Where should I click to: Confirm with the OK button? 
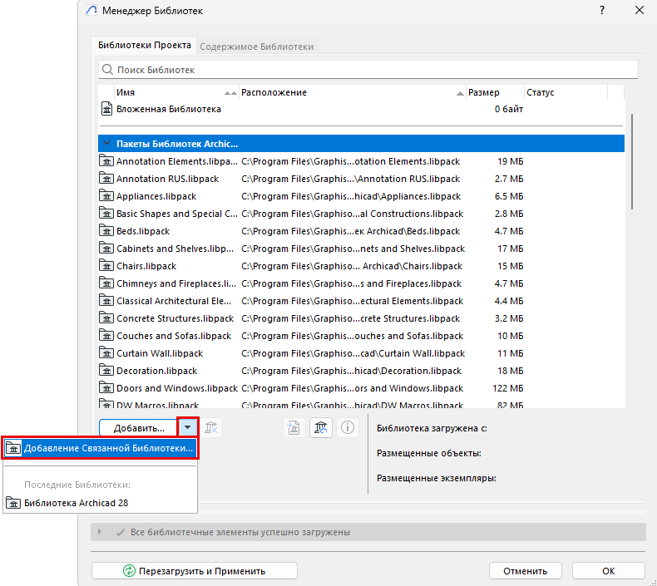pos(609,570)
